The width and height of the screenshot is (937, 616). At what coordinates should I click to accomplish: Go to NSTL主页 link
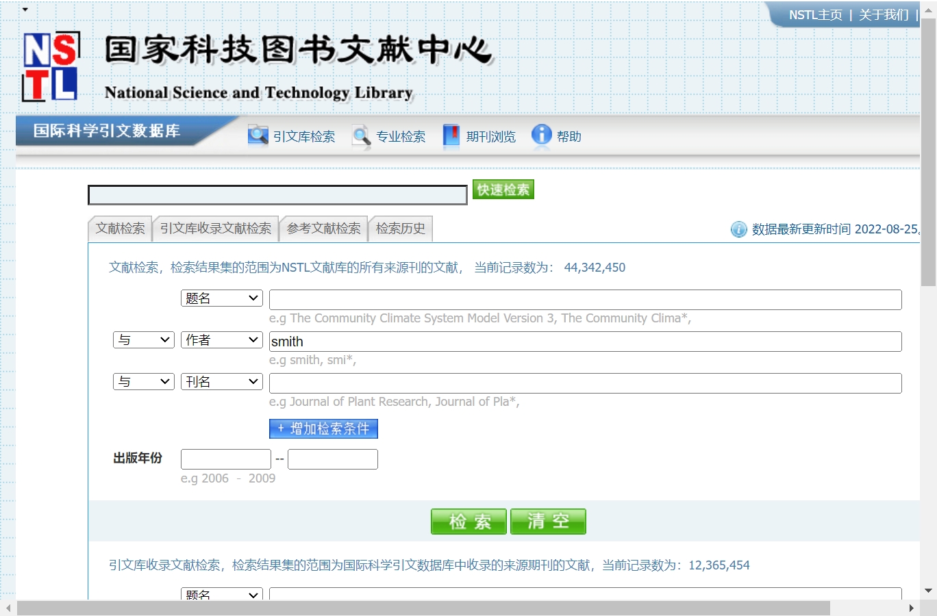click(816, 15)
